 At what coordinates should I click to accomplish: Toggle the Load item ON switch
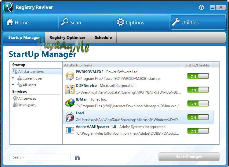tap(198, 117)
